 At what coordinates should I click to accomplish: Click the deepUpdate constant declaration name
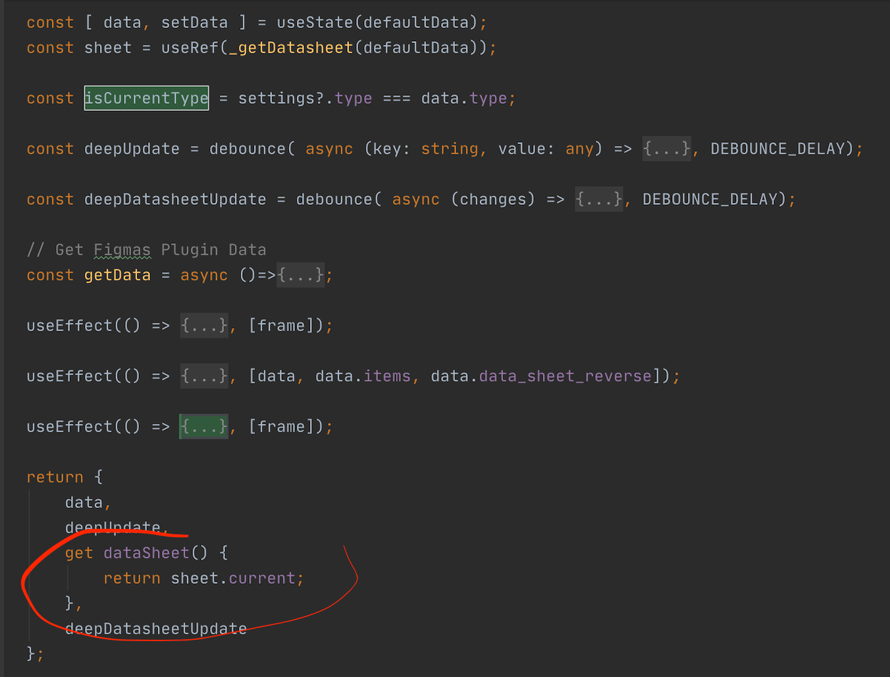pos(132,149)
